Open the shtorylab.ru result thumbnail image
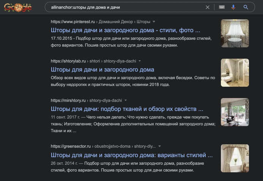263x181 pixels. click(x=235, y=73)
